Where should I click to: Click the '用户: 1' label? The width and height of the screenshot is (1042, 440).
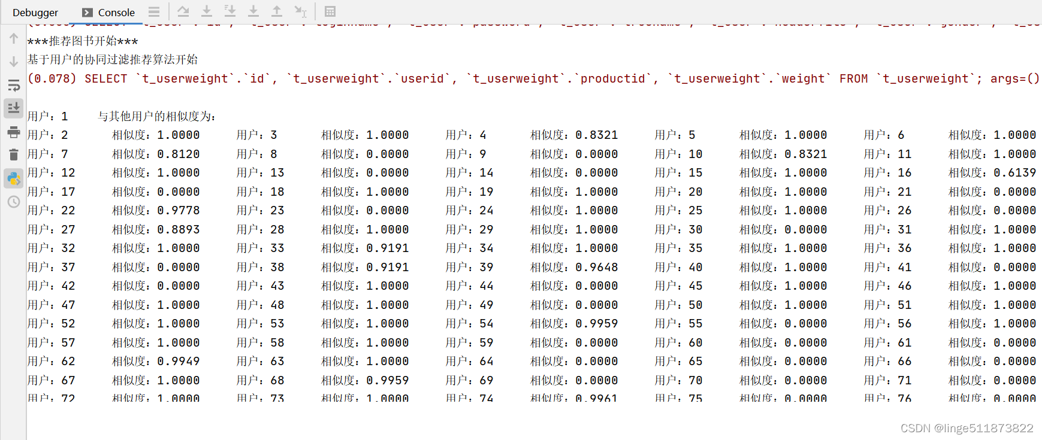coord(48,116)
